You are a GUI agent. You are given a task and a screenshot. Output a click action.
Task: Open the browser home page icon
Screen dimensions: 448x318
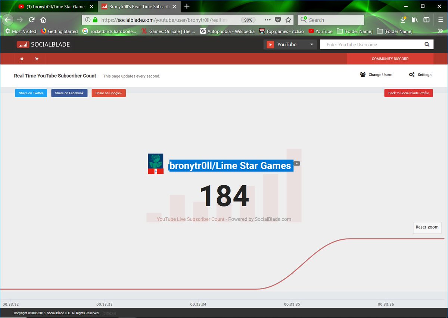pos(43,20)
